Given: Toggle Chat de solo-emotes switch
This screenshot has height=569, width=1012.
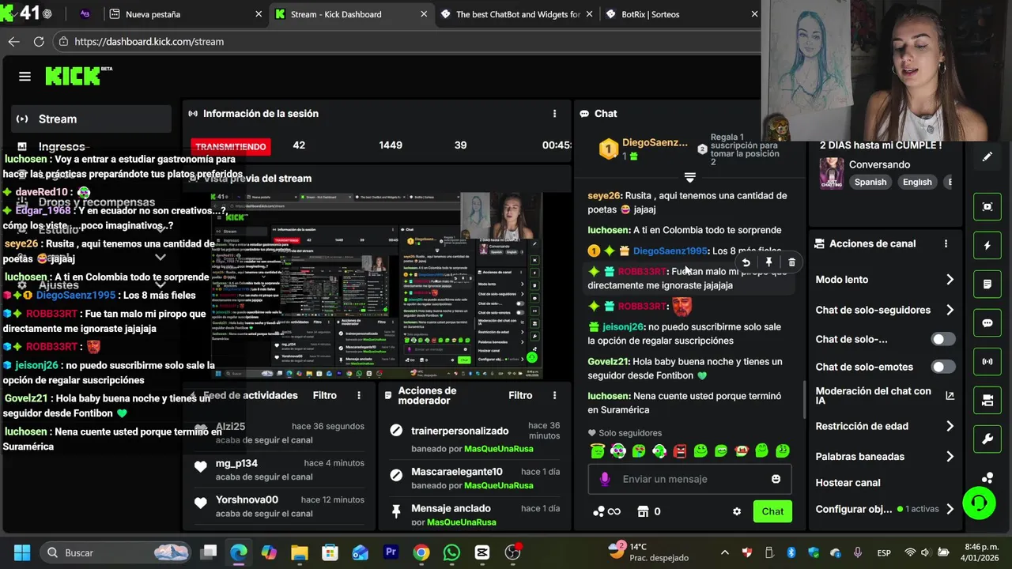Looking at the screenshot, I should pyautogui.click(x=942, y=367).
